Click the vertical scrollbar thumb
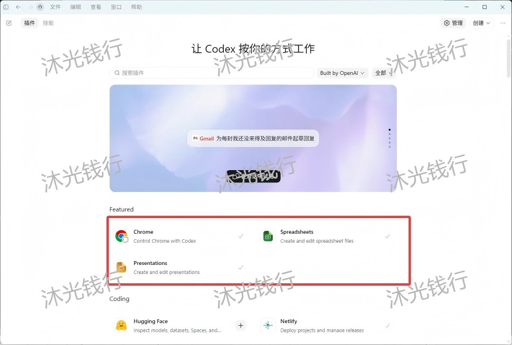The width and height of the screenshot is (512, 345). (x=508, y=58)
